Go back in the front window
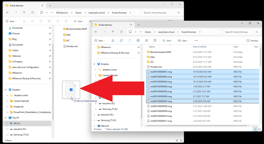The height and width of the screenshot is (144, 264). (x=96, y=32)
